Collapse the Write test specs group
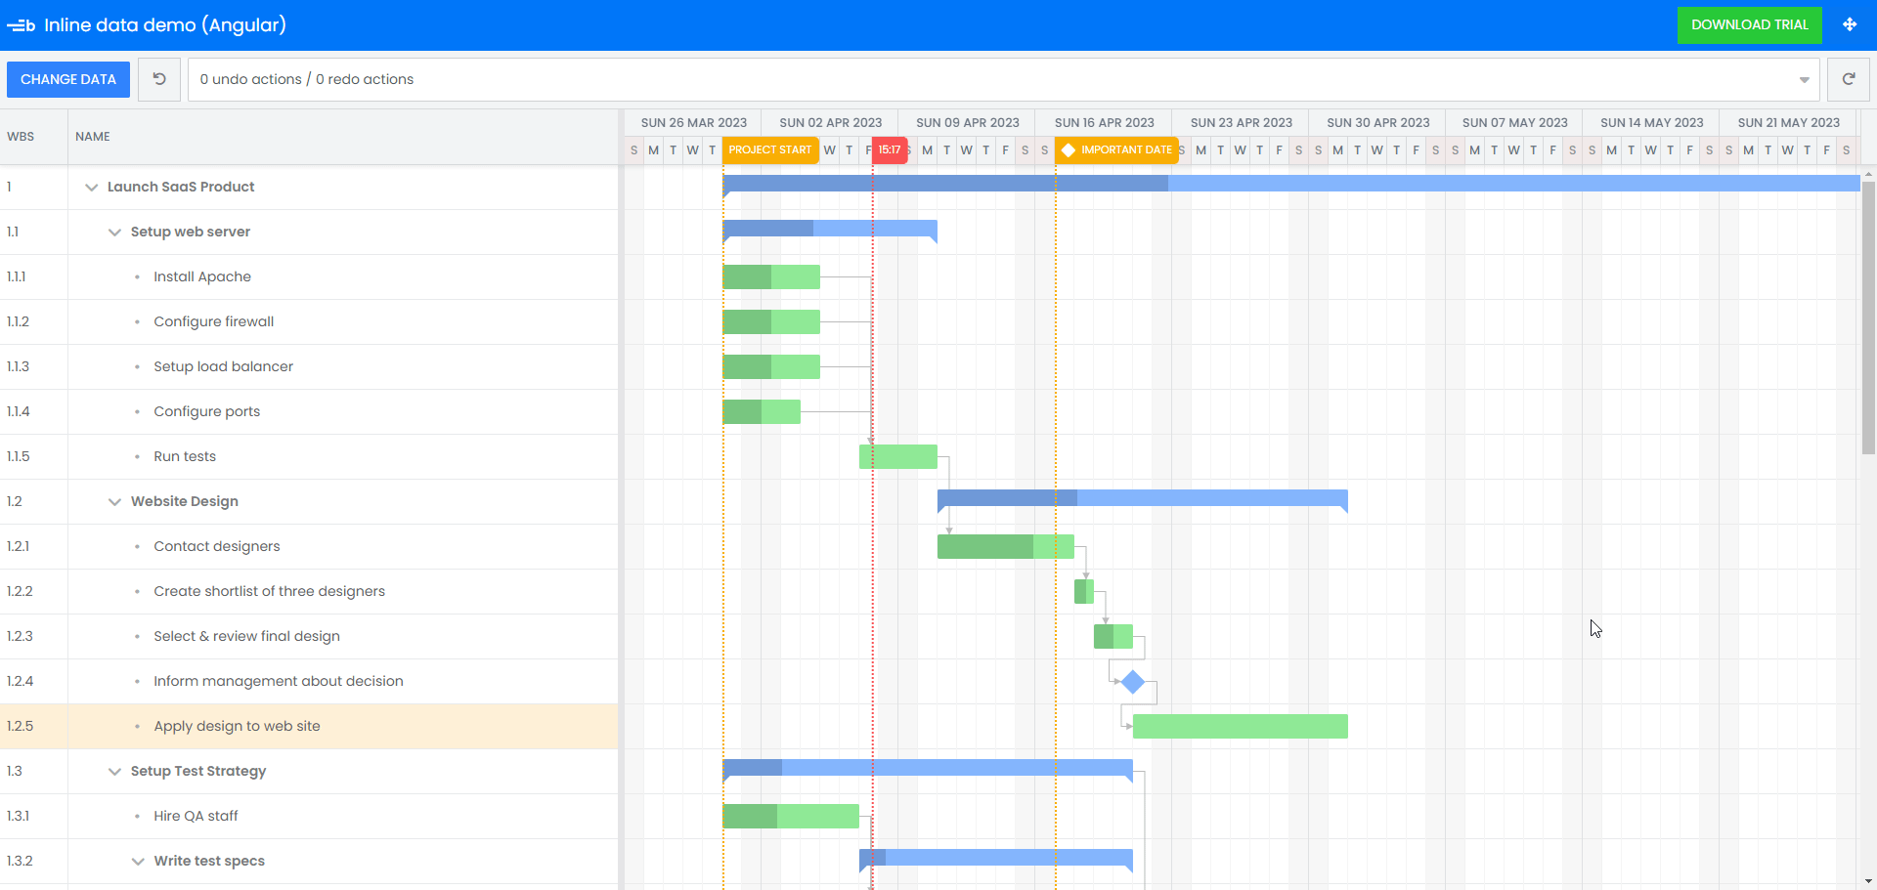This screenshot has height=890, width=1877. pyautogui.click(x=137, y=861)
